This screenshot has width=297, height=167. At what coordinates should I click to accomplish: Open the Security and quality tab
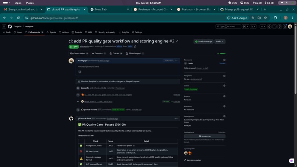point(105,32)
